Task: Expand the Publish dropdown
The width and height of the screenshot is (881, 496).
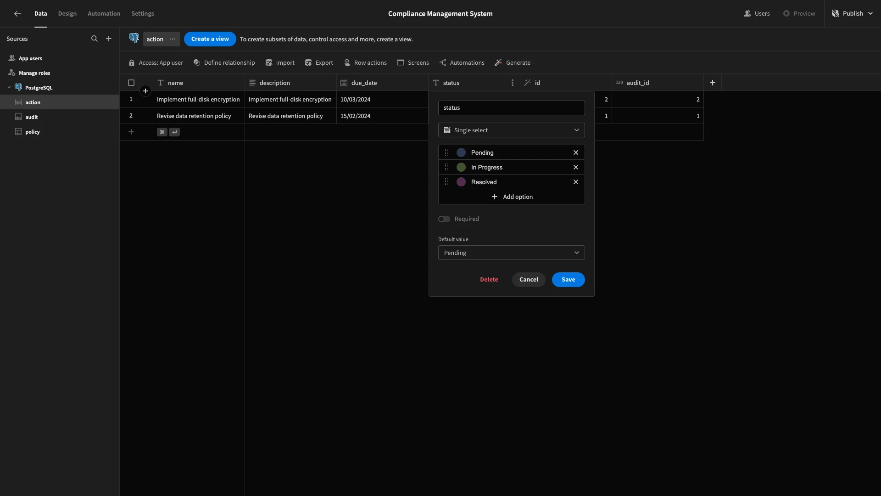Action: click(853, 14)
